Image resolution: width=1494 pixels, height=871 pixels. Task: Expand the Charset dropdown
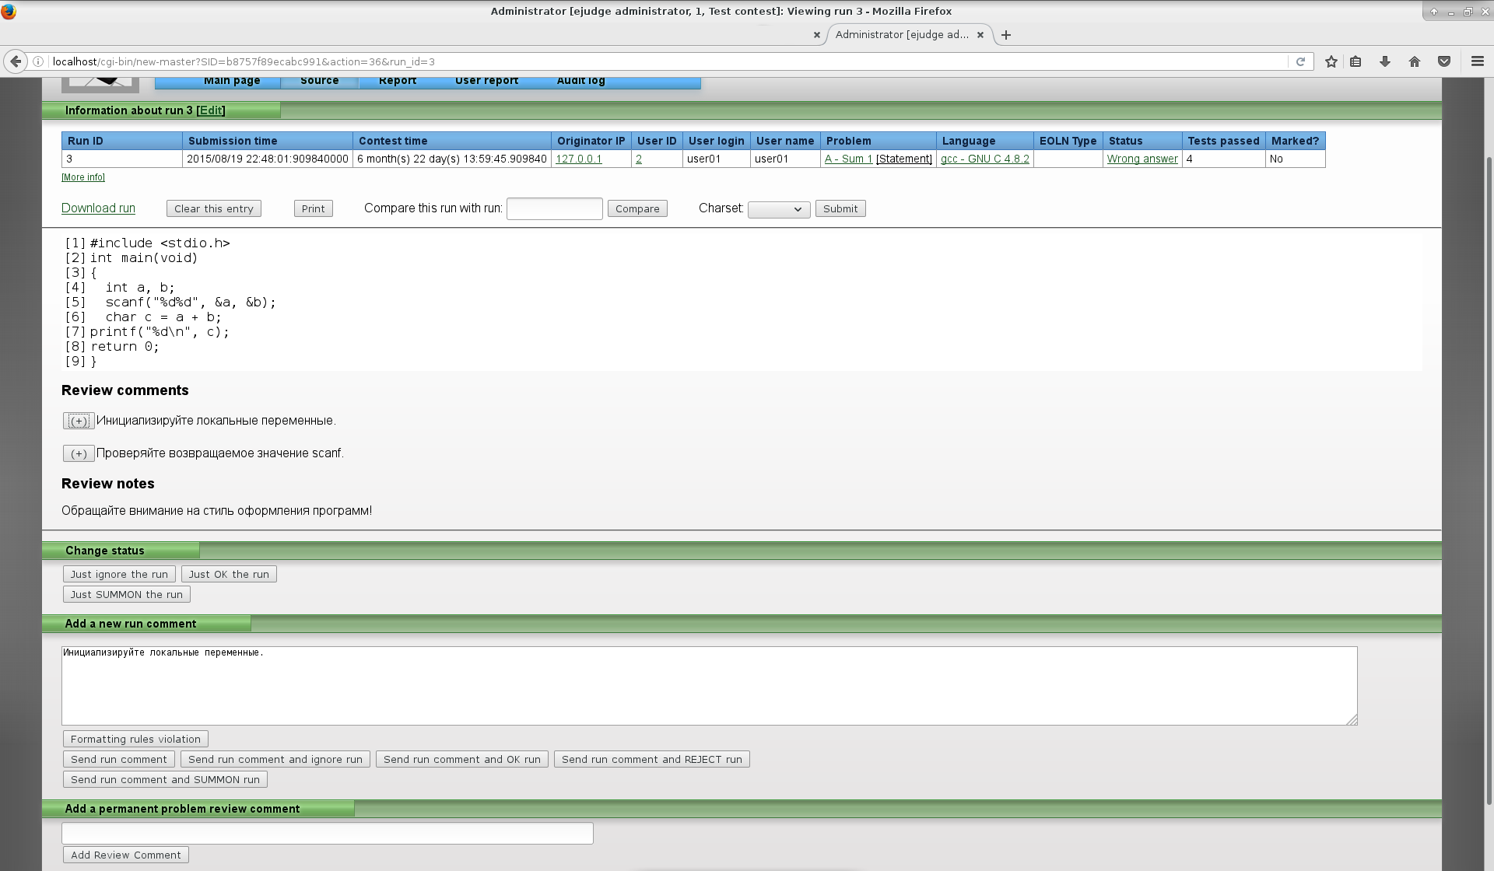(x=778, y=209)
